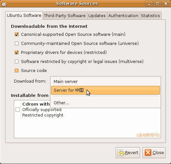171x164 pixels.
Task: Click the Officially supported text row
Action: point(42,110)
